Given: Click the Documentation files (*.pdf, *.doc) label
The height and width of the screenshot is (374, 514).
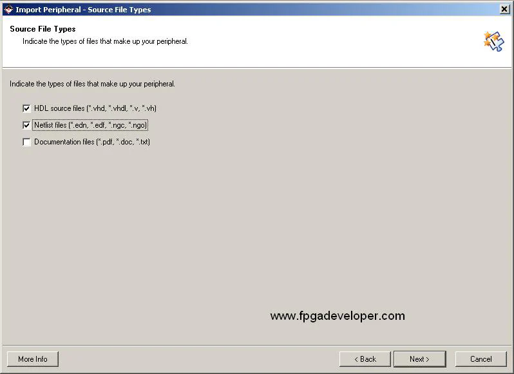Looking at the screenshot, I should [91, 142].
